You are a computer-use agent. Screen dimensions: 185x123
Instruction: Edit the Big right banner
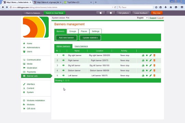click(x=150, y=55)
